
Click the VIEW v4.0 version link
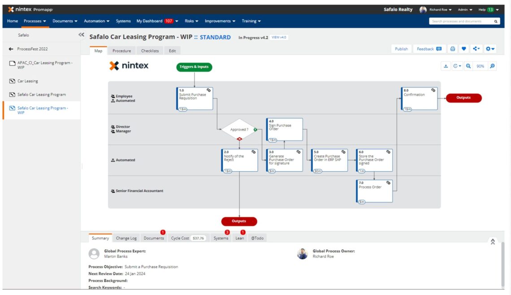coord(279,37)
